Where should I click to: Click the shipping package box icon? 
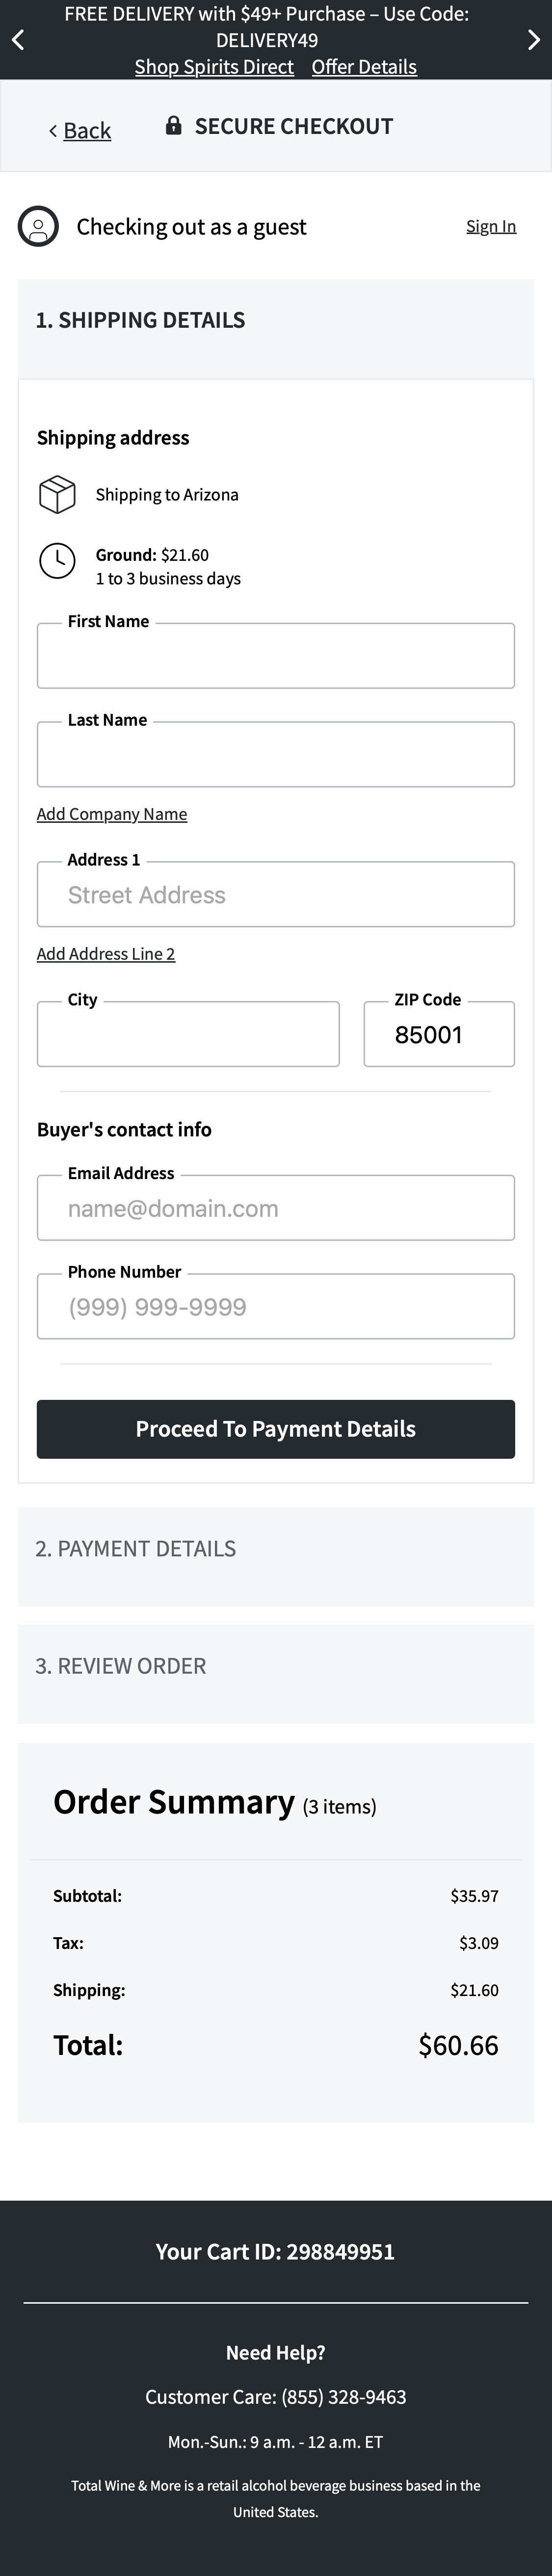pyautogui.click(x=56, y=494)
